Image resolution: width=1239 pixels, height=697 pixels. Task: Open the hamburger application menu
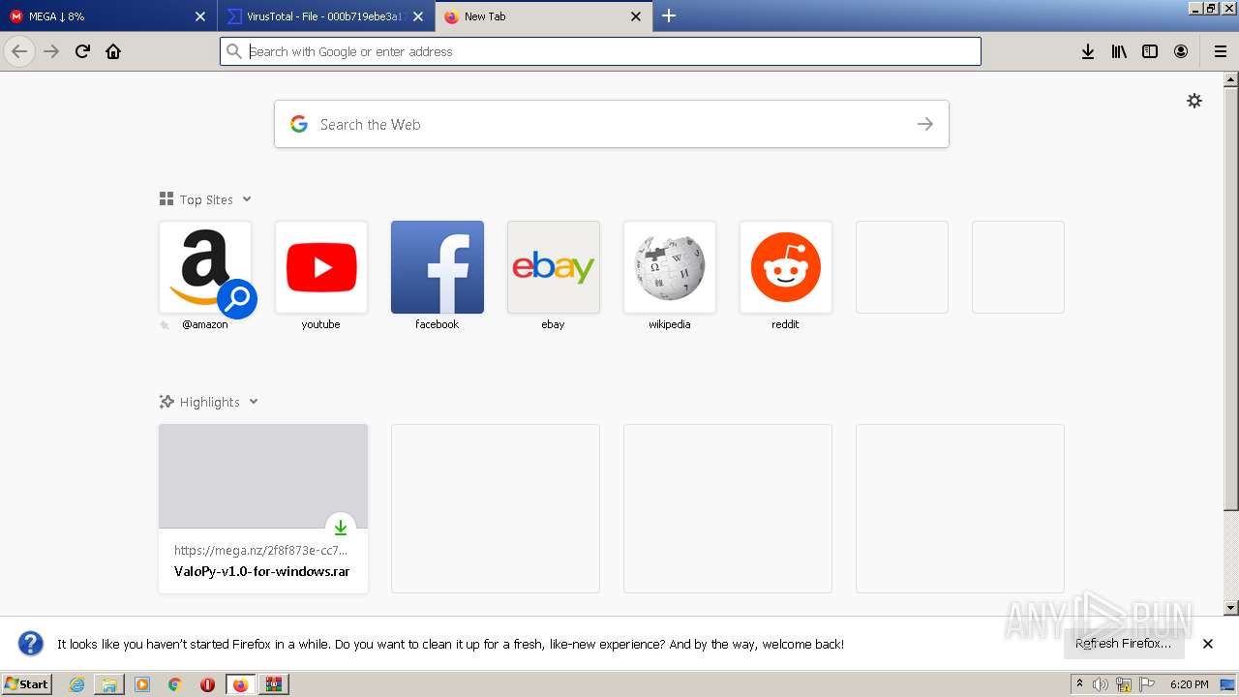point(1220,51)
